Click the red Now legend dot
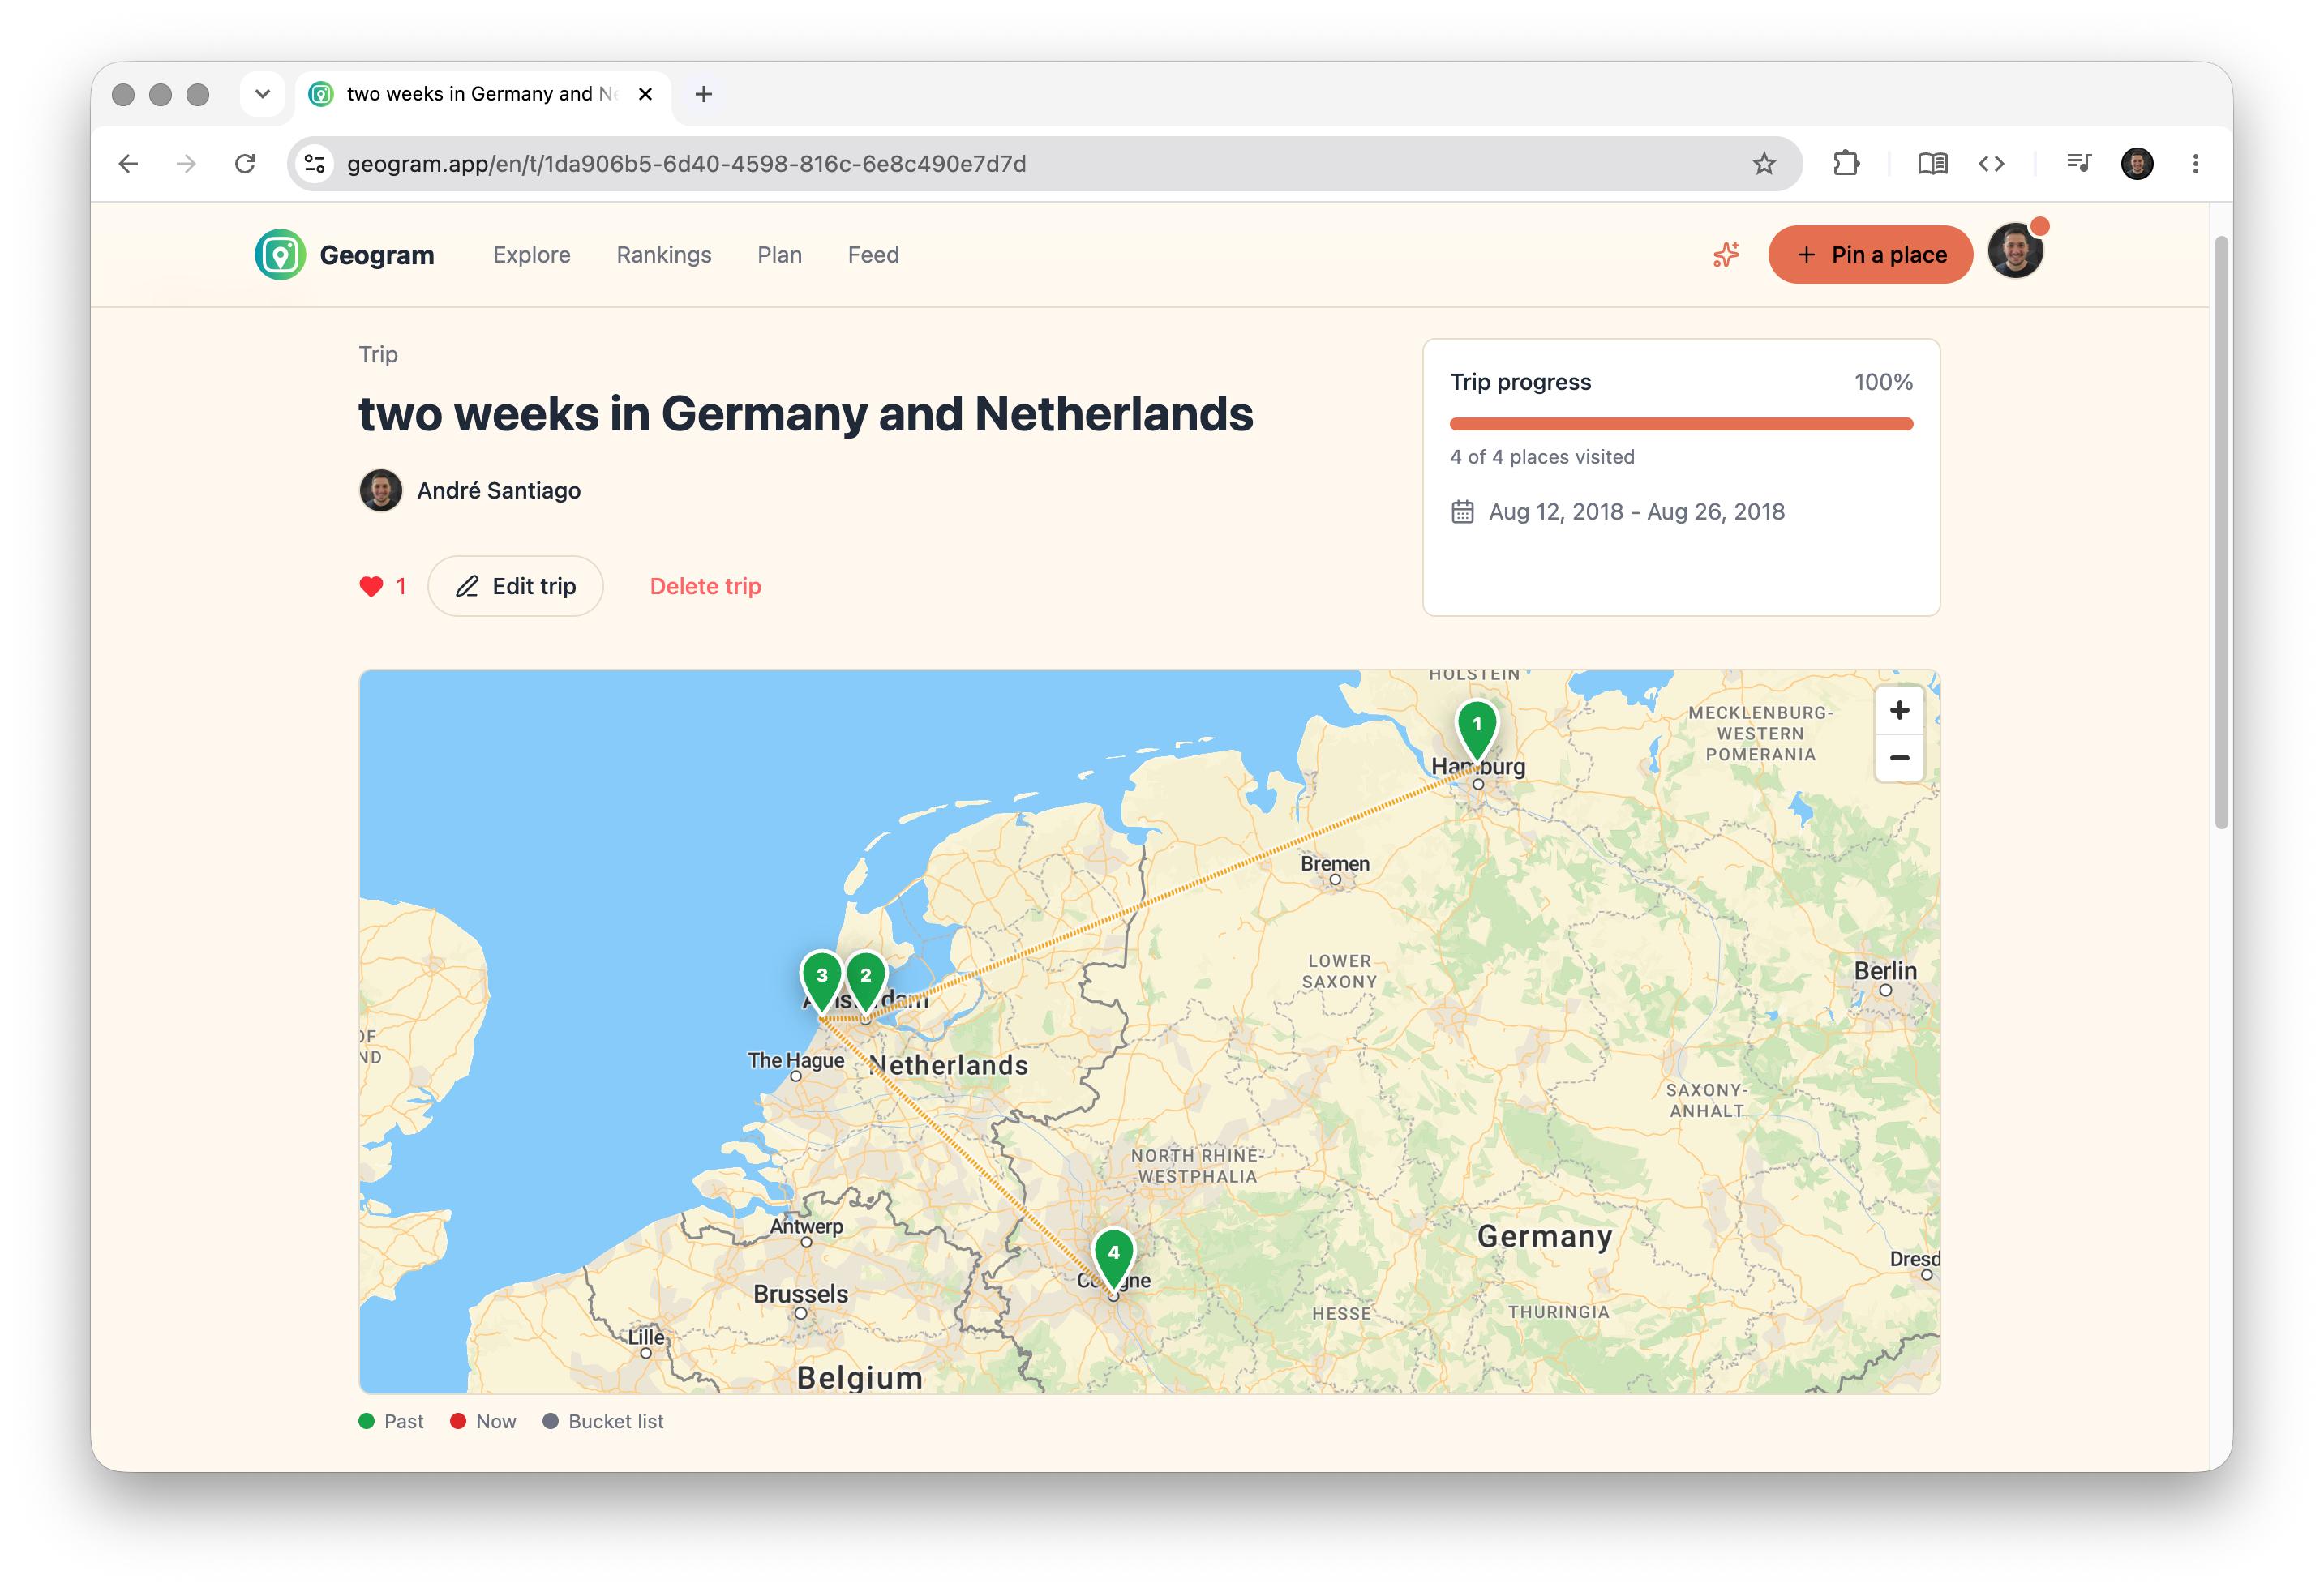Image resolution: width=2324 pixels, height=1592 pixels. [458, 1421]
